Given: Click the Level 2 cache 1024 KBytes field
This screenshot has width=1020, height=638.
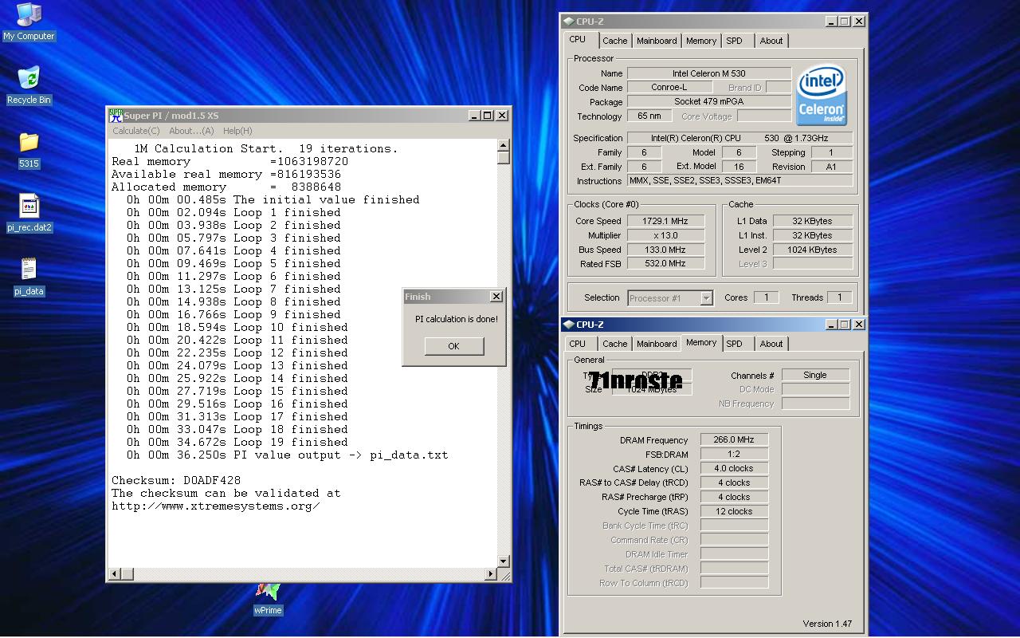Looking at the screenshot, I should 813,250.
